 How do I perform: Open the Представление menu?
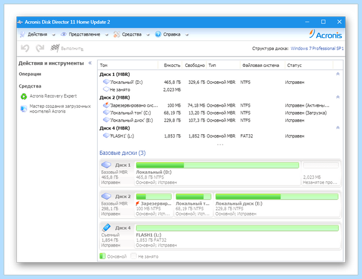tap(84, 34)
